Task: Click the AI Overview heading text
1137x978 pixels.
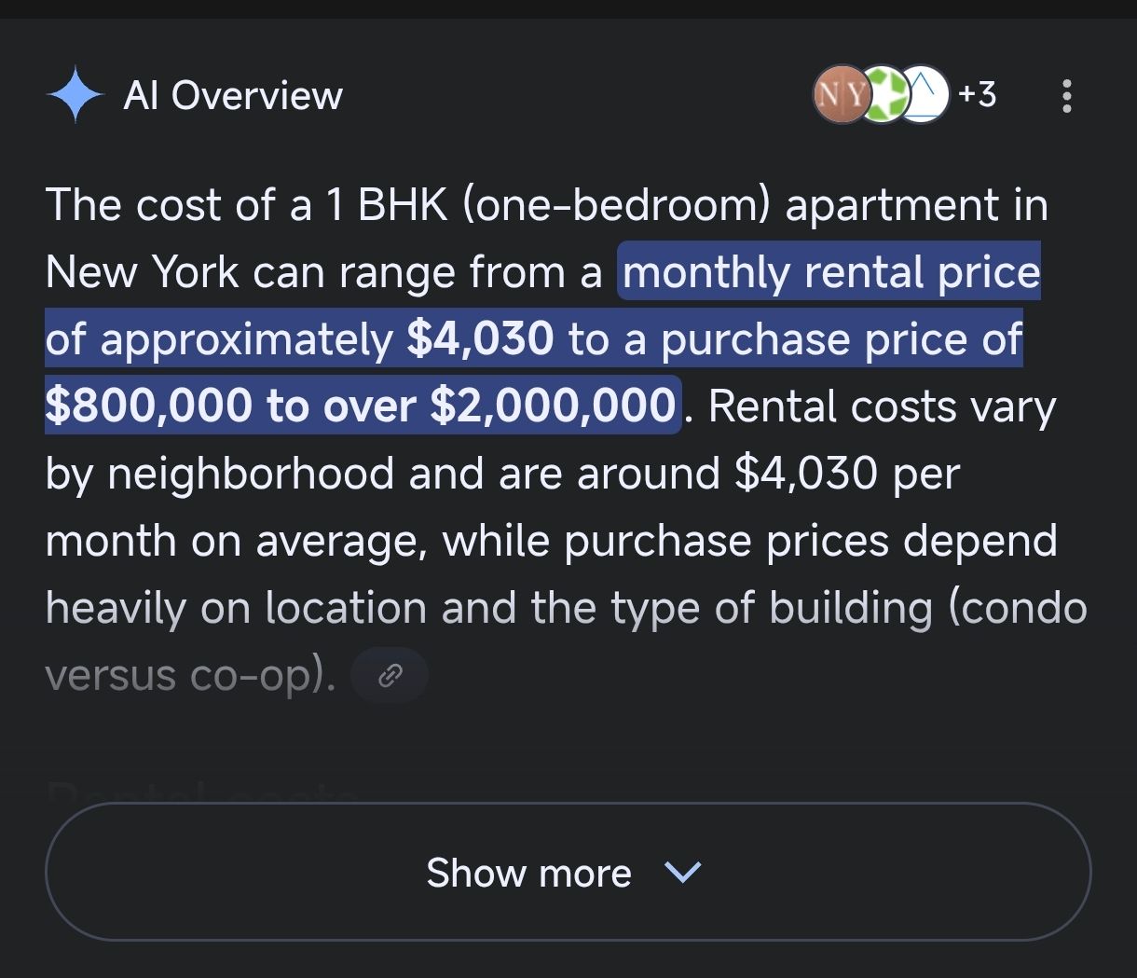Action: [x=233, y=95]
